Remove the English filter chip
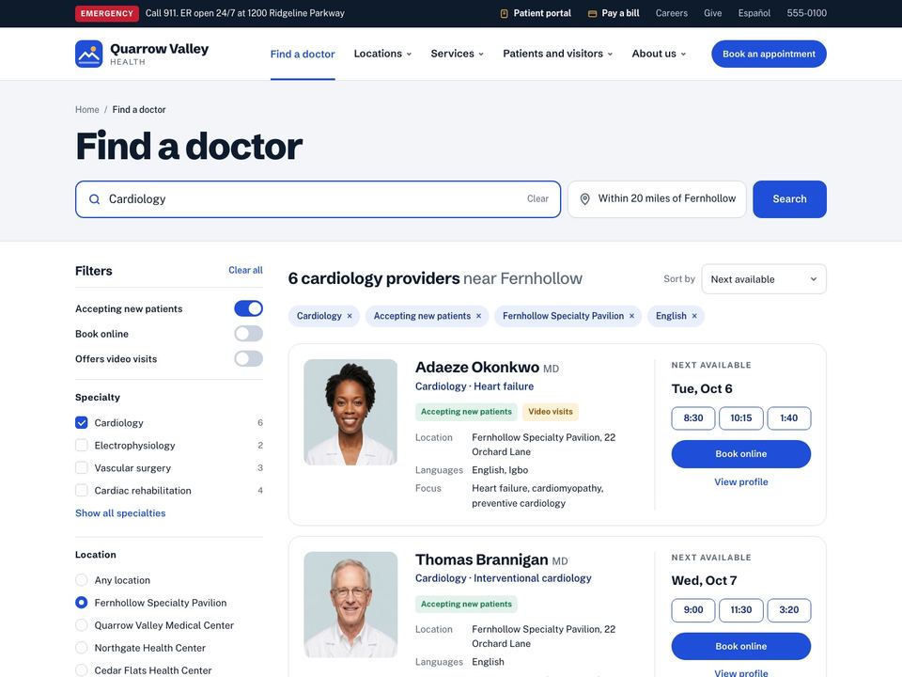This screenshot has height=677, width=902. 694,316
